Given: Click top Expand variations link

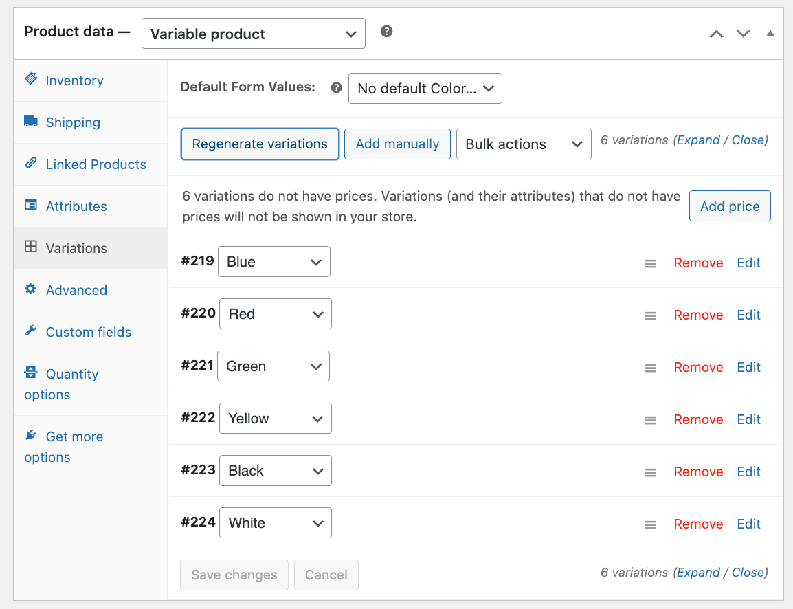Looking at the screenshot, I should click(698, 140).
